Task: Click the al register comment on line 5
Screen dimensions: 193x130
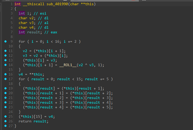Action: 46,23
